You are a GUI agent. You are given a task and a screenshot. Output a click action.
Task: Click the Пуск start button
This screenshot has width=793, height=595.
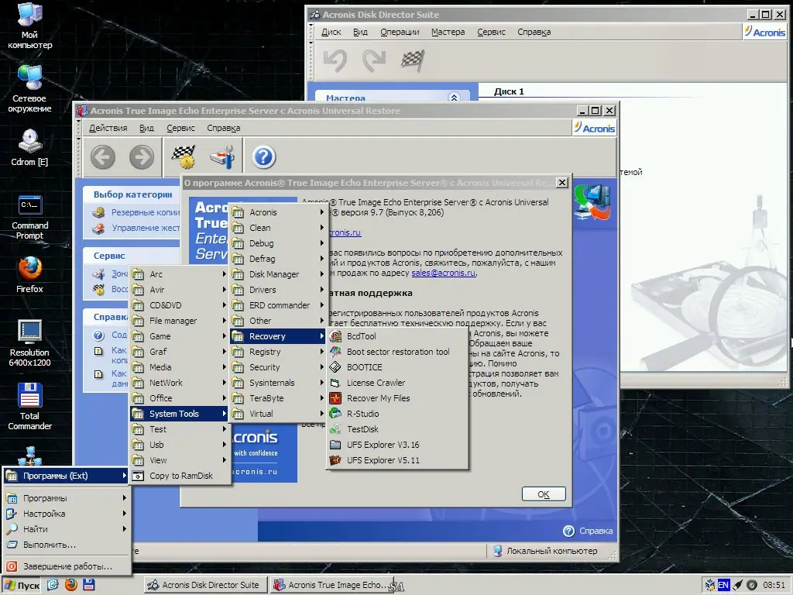click(22, 586)
